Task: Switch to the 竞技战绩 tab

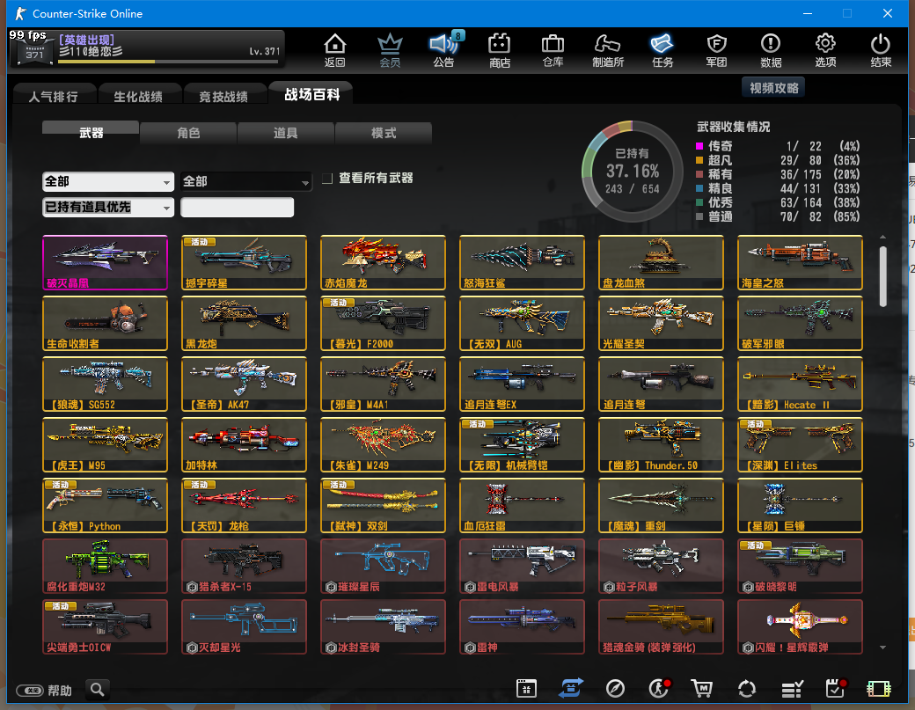Action: (x=223, y=96)
